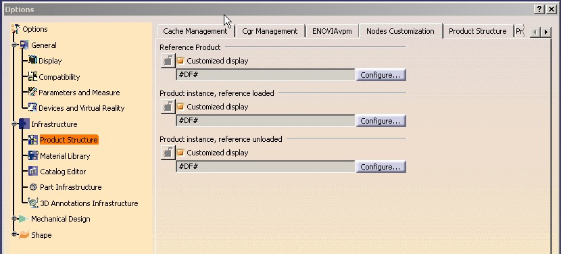Click the Catalog Editor icon

(33, 172)
